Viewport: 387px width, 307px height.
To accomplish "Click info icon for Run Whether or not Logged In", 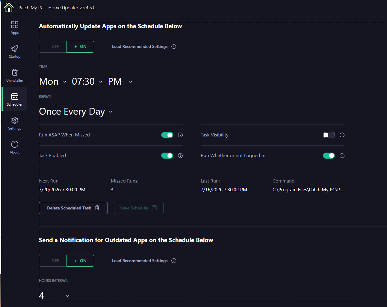I will click(342, 156).
